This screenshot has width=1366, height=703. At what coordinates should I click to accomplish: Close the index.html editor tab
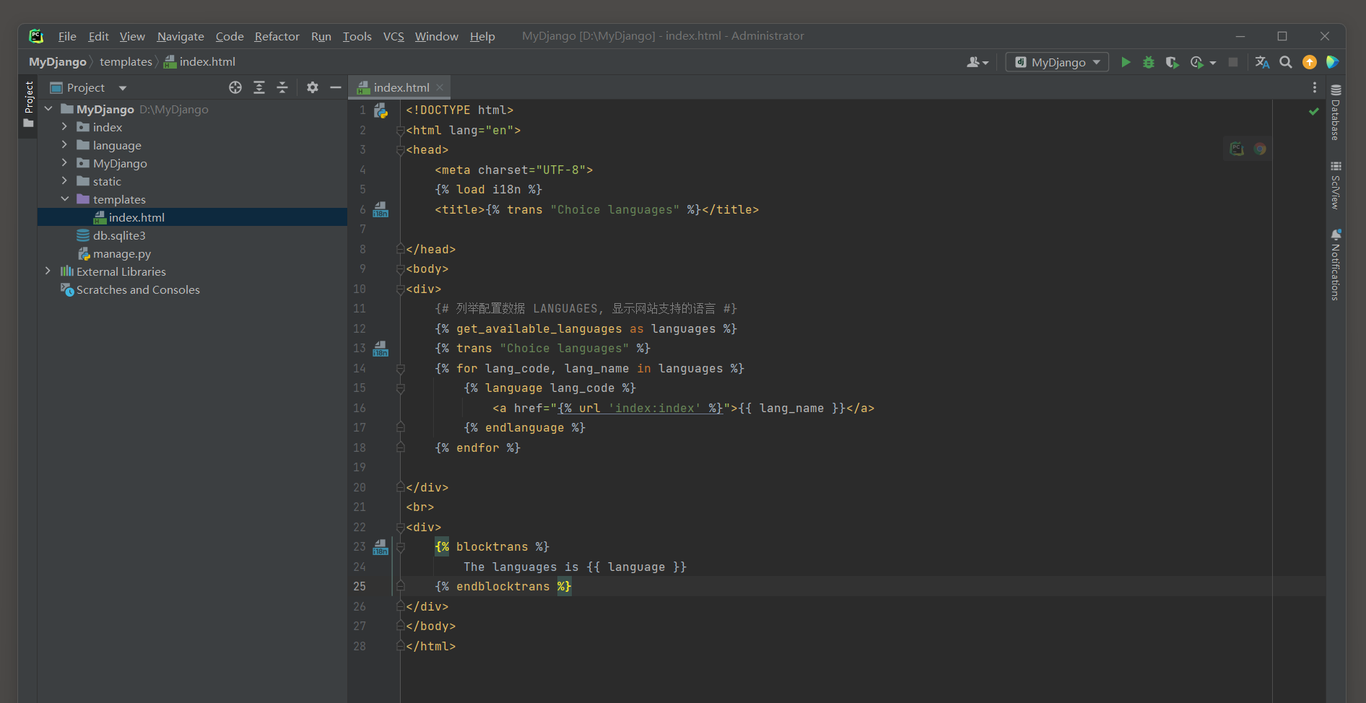point(440,87)
